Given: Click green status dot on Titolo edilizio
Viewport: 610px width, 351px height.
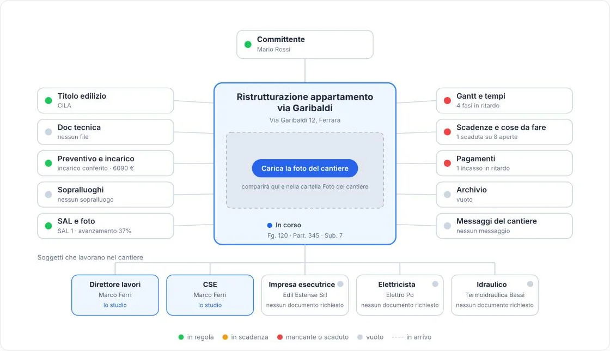Looking at the screenshot, I should point(48,100).
